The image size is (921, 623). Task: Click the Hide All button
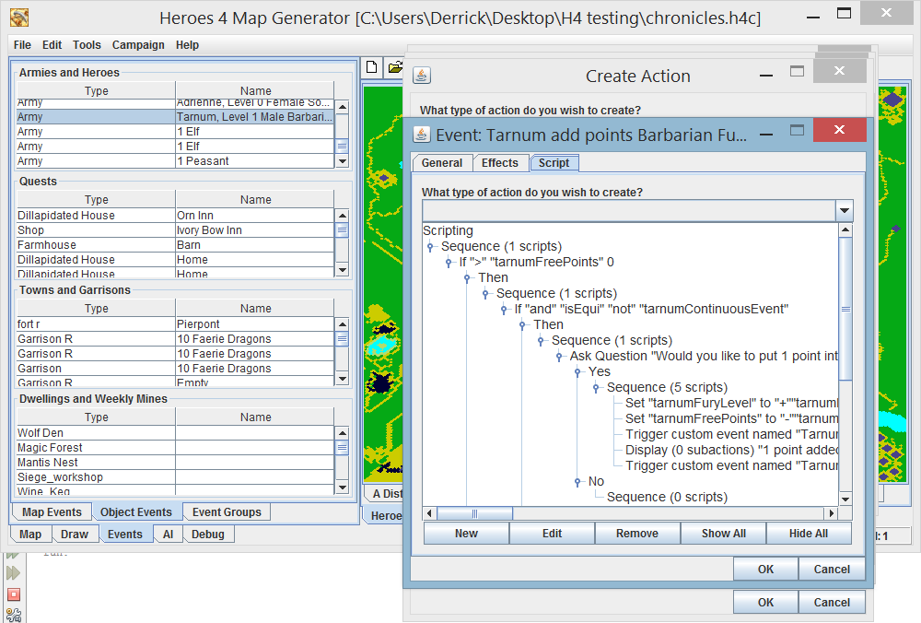click(x=809, y=533)
